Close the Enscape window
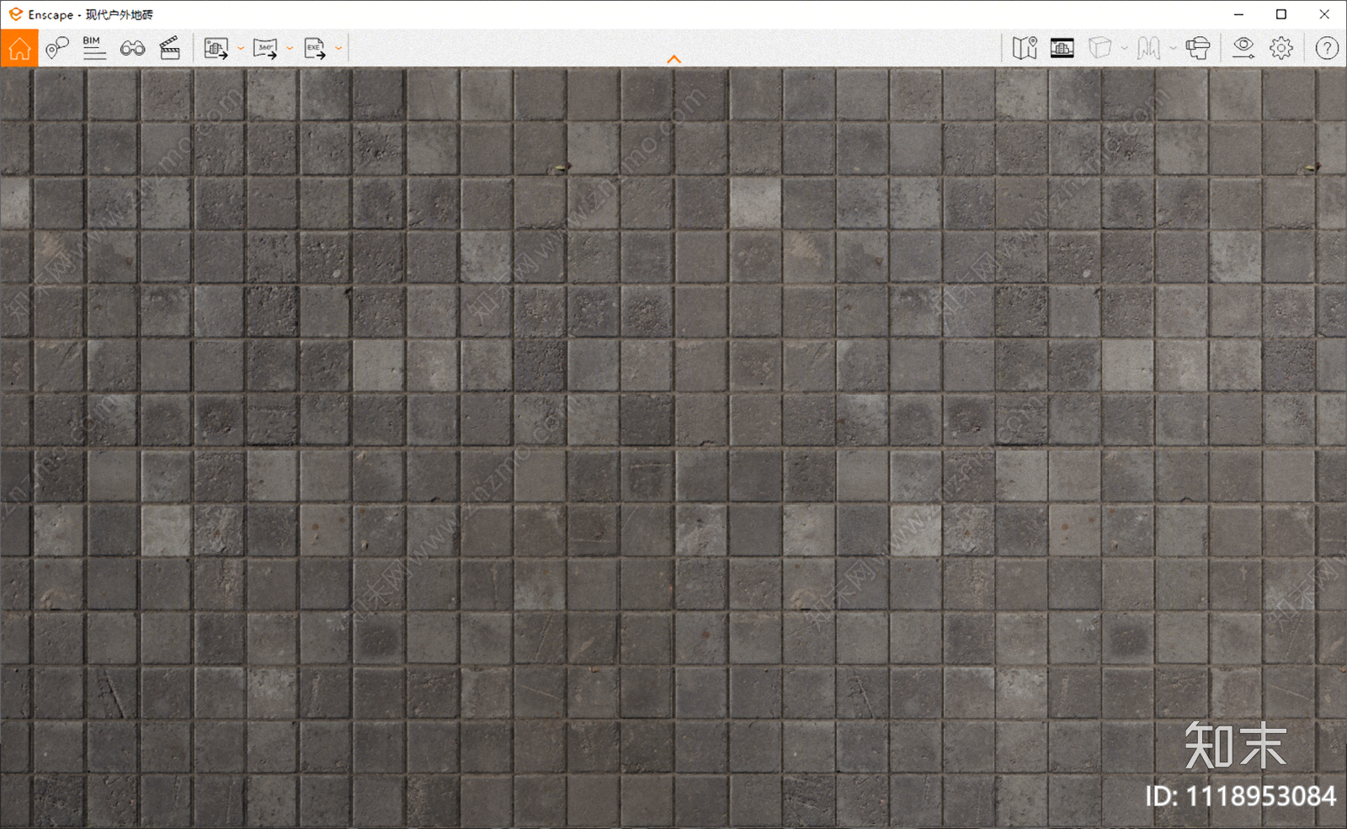The width and height of the screenshot is (1347, 829). point(1324,14)
